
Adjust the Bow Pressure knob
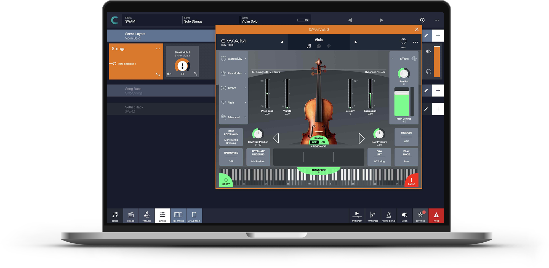click(x=379, y=134)
